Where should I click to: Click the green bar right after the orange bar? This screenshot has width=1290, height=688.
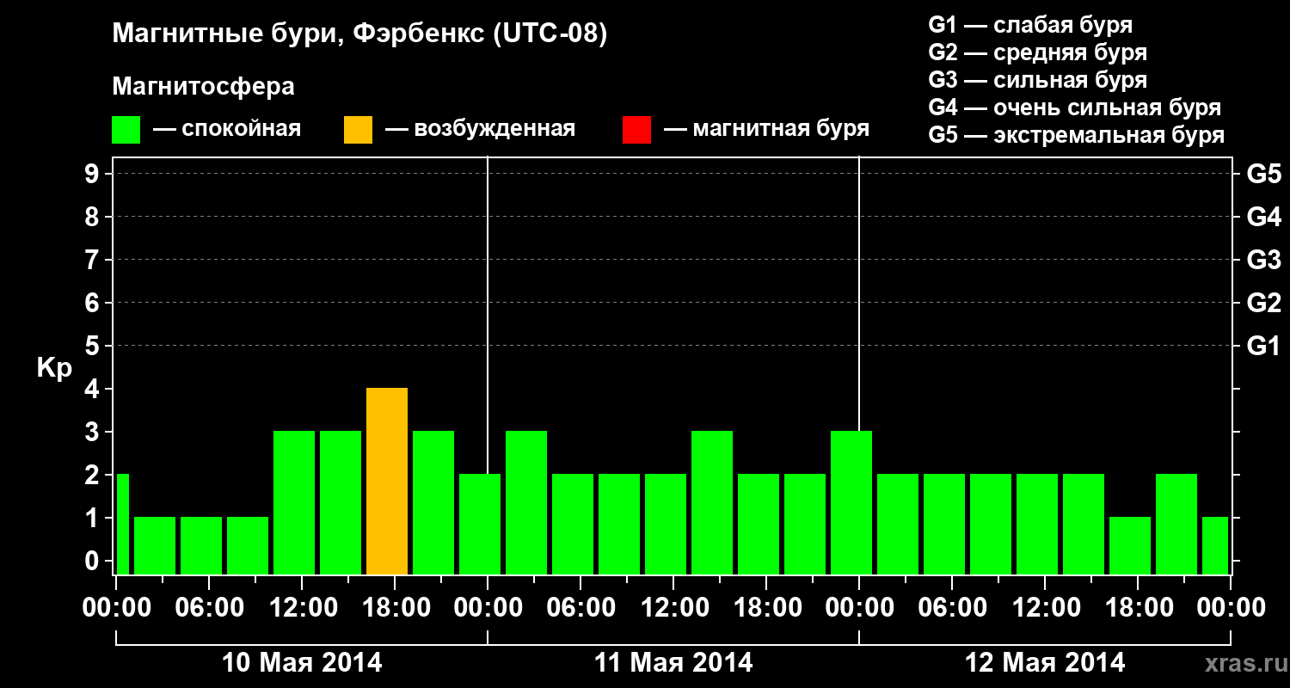433,503
